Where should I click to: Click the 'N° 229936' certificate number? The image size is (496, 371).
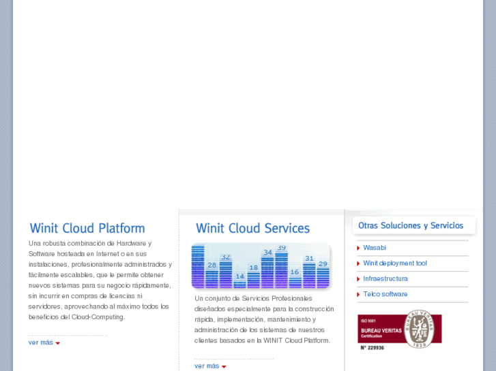[x=373, y=348]
